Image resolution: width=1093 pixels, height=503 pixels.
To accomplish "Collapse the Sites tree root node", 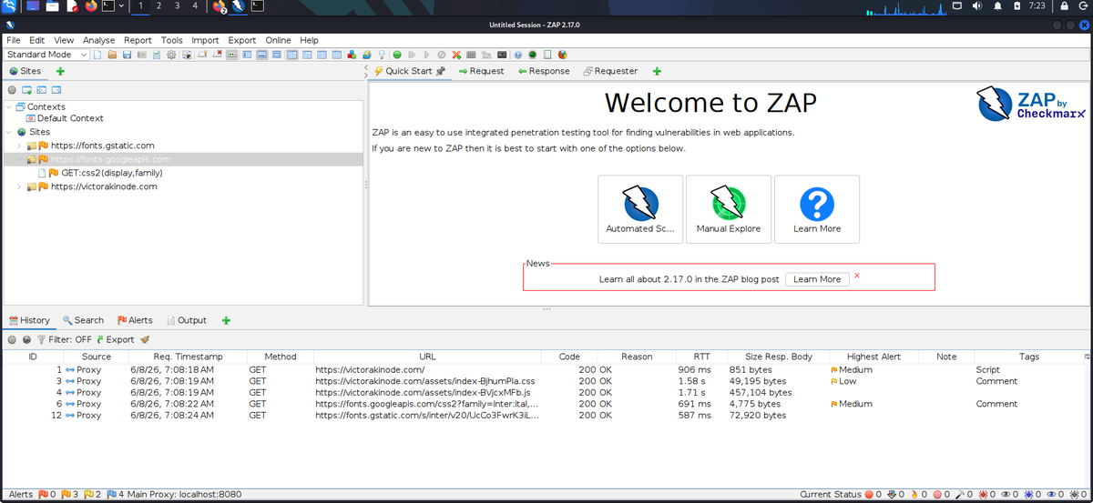I will [x=8, y=132].
